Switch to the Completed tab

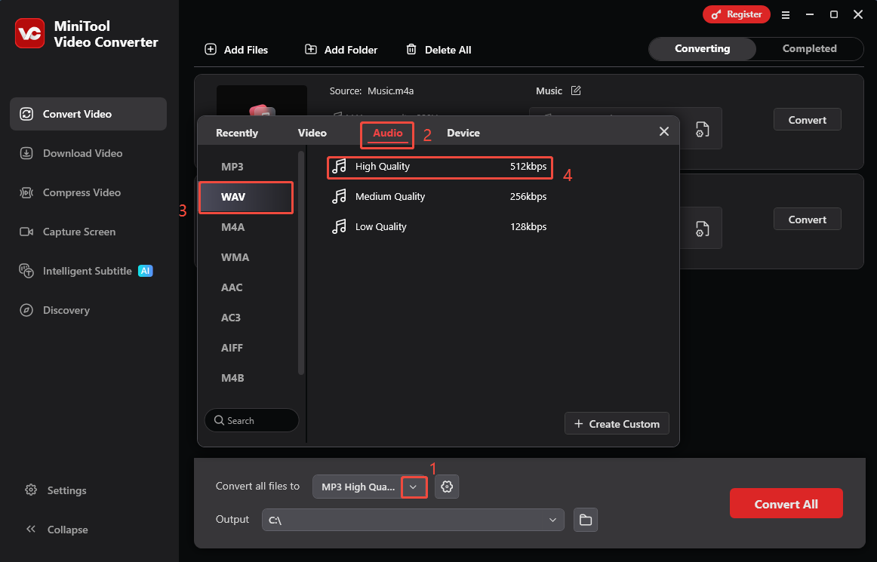808,48
